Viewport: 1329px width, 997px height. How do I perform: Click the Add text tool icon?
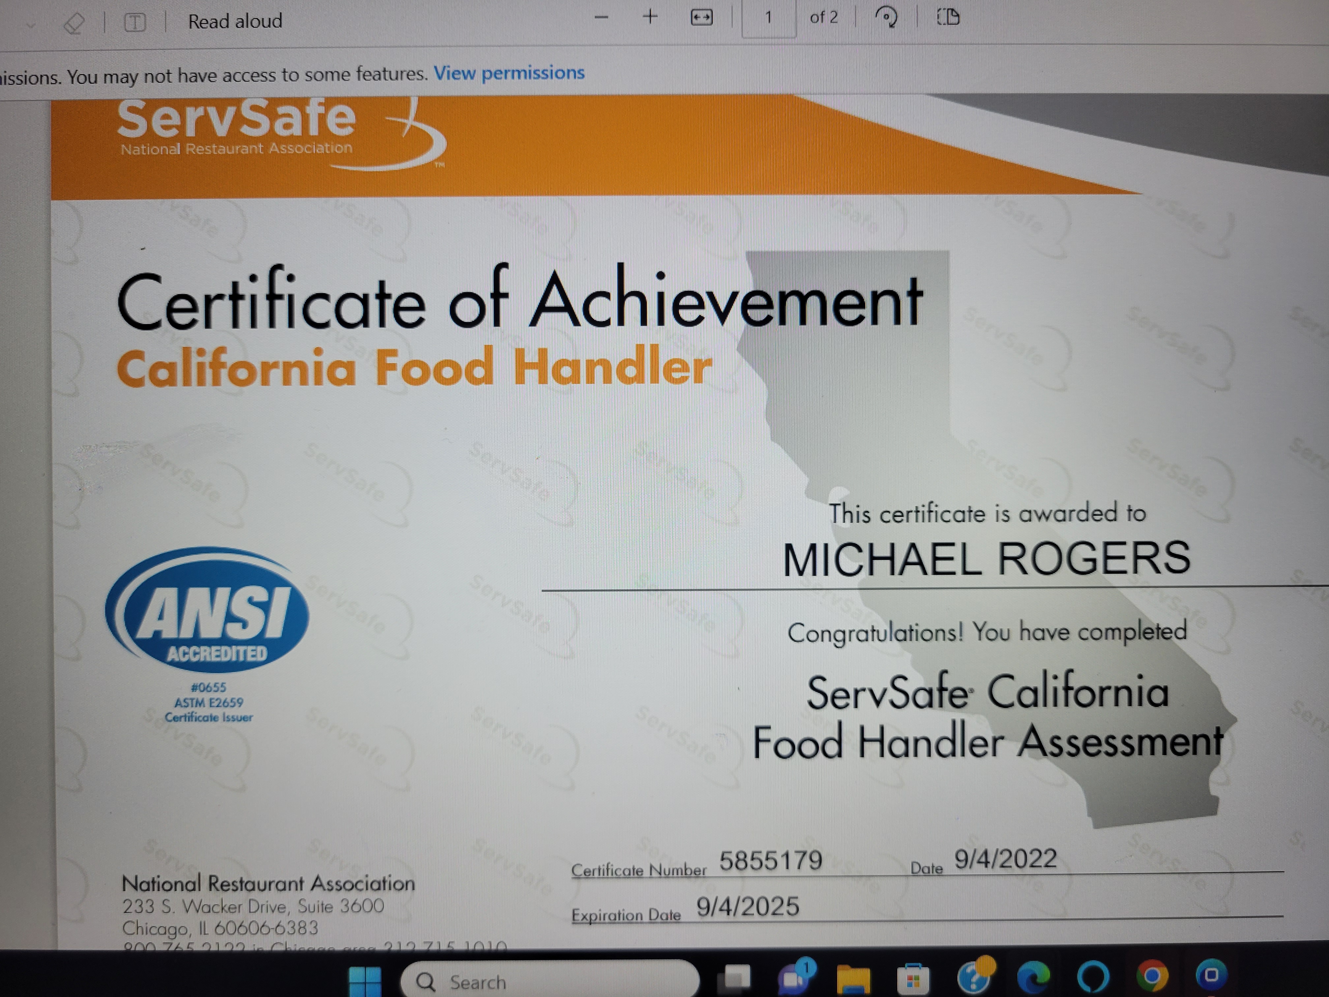click(x=134, y=23)
